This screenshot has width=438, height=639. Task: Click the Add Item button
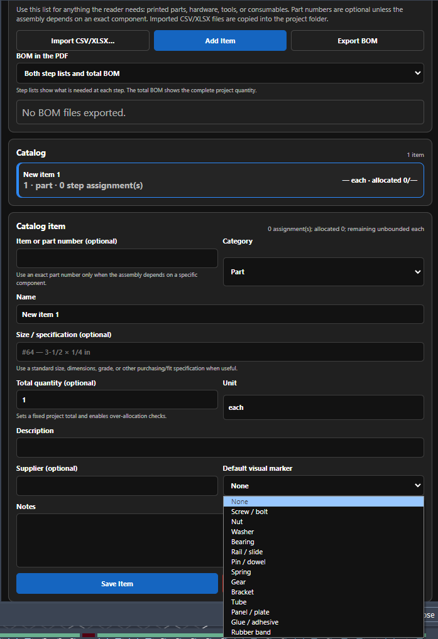(x=220, y=41)
